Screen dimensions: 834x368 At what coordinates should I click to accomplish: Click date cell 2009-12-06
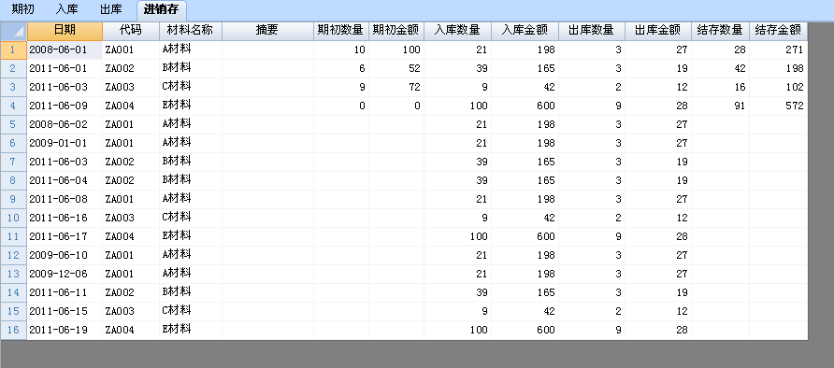click(65, 274)
